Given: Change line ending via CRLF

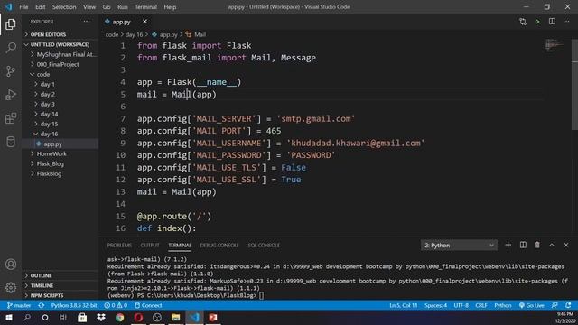Looking at the screenshot, I should [481, 305].
